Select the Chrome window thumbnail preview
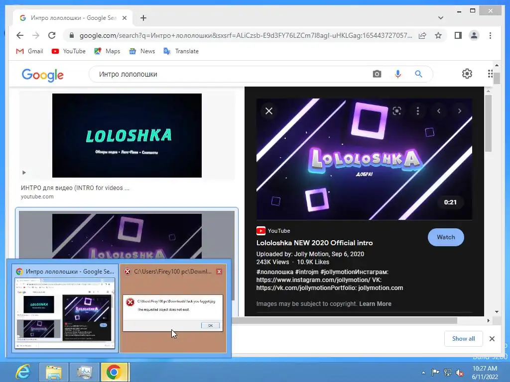The width and height of the screenshot is (510, 382). (x=64, y=307)
